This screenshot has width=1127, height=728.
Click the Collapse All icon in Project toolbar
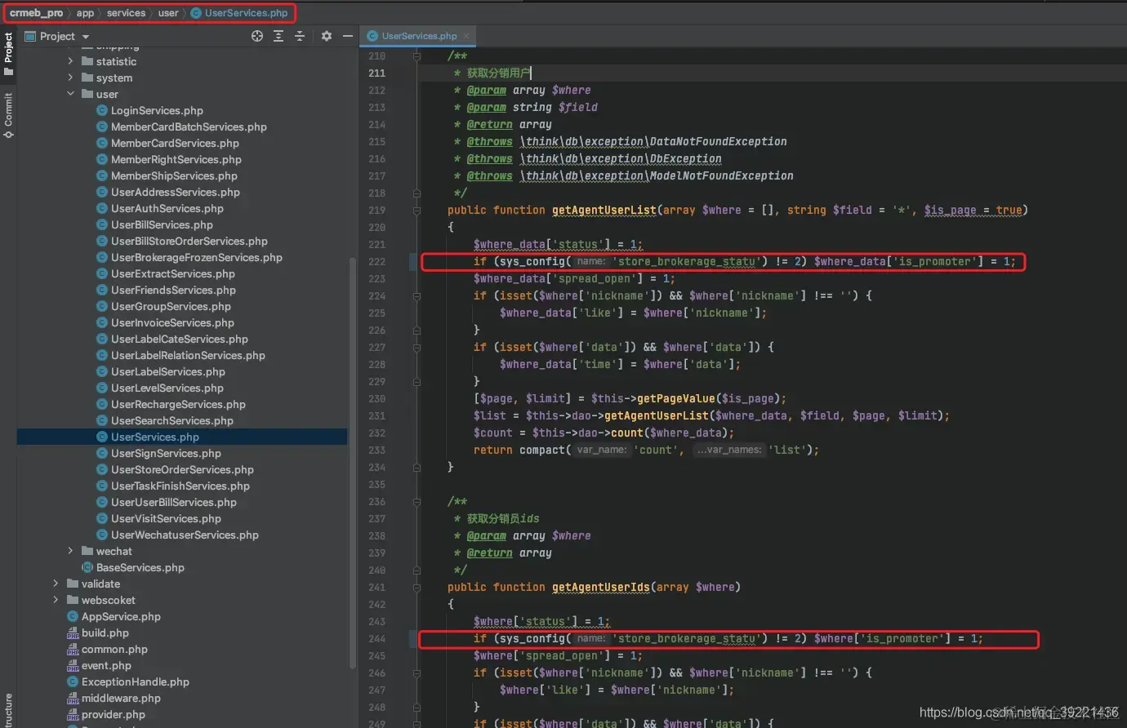coord(300,36)
